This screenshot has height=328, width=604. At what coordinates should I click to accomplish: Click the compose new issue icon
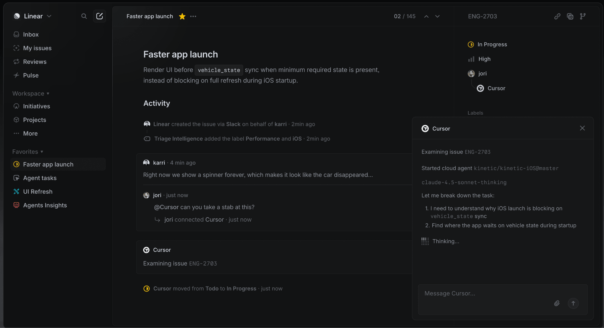click(x=99, y=16)
